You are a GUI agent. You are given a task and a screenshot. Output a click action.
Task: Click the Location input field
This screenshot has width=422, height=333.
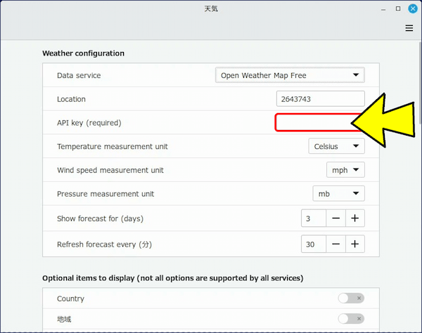320,99
